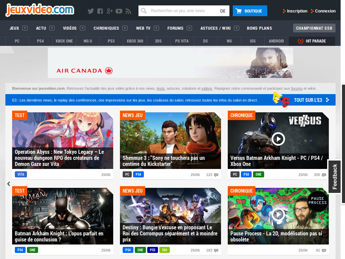Image resolution: width=345 pixels, height=259 pixels.
Task: Click the Inscription link
Action: coord(297,11)
